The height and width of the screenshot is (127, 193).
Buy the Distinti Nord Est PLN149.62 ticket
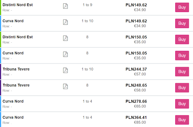click(x=182, y=7)
